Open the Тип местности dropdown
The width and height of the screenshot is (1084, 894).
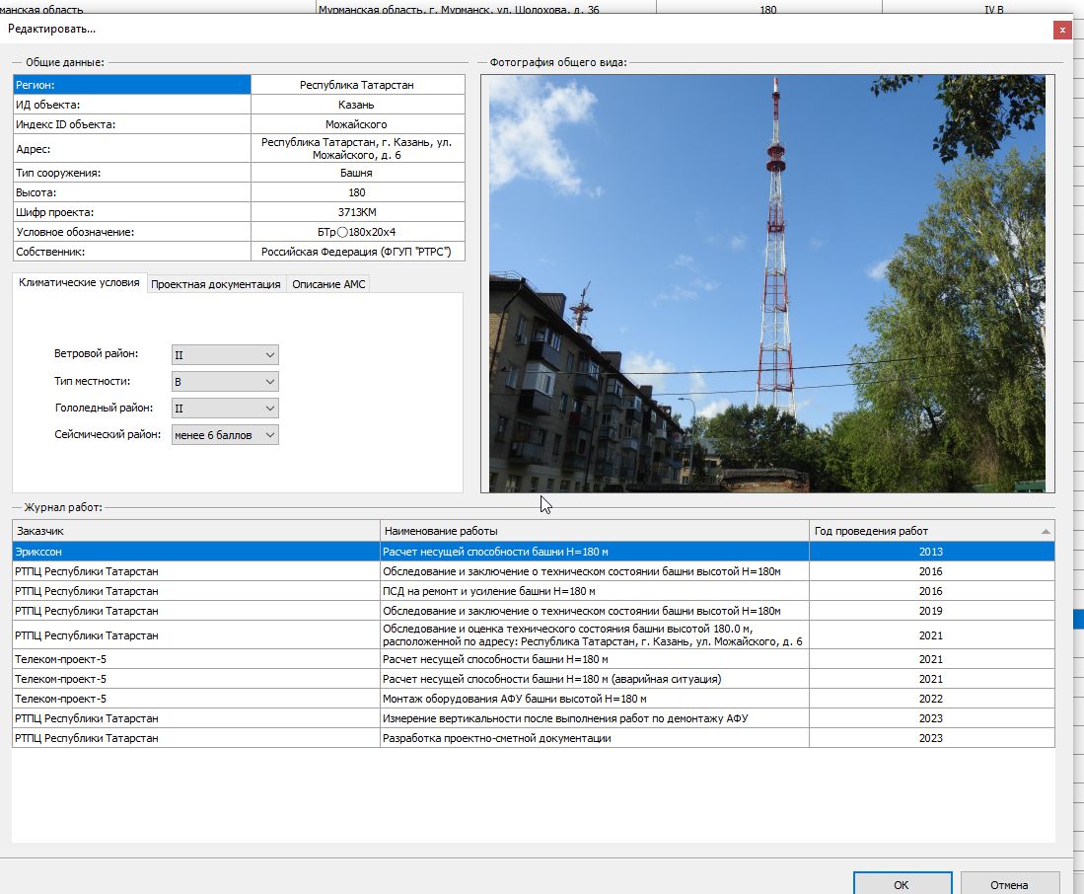pos(225,382)
